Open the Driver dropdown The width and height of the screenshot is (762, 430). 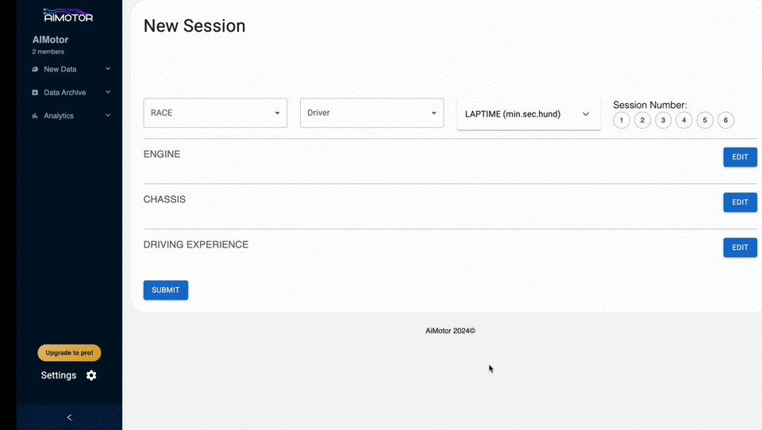(x=371, y=113)
